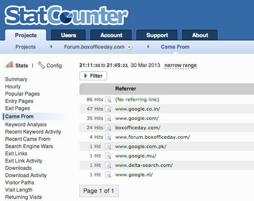The image size is (254, 201).
Task: Click the www.google.com.pk/ referrer link
Action: pyautogui.click(x=141, y=146)
